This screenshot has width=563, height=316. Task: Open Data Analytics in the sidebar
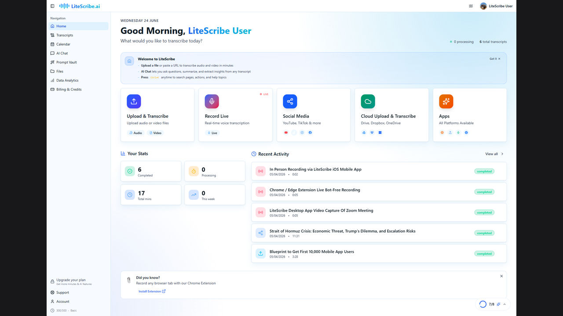[x=78, y=80]
